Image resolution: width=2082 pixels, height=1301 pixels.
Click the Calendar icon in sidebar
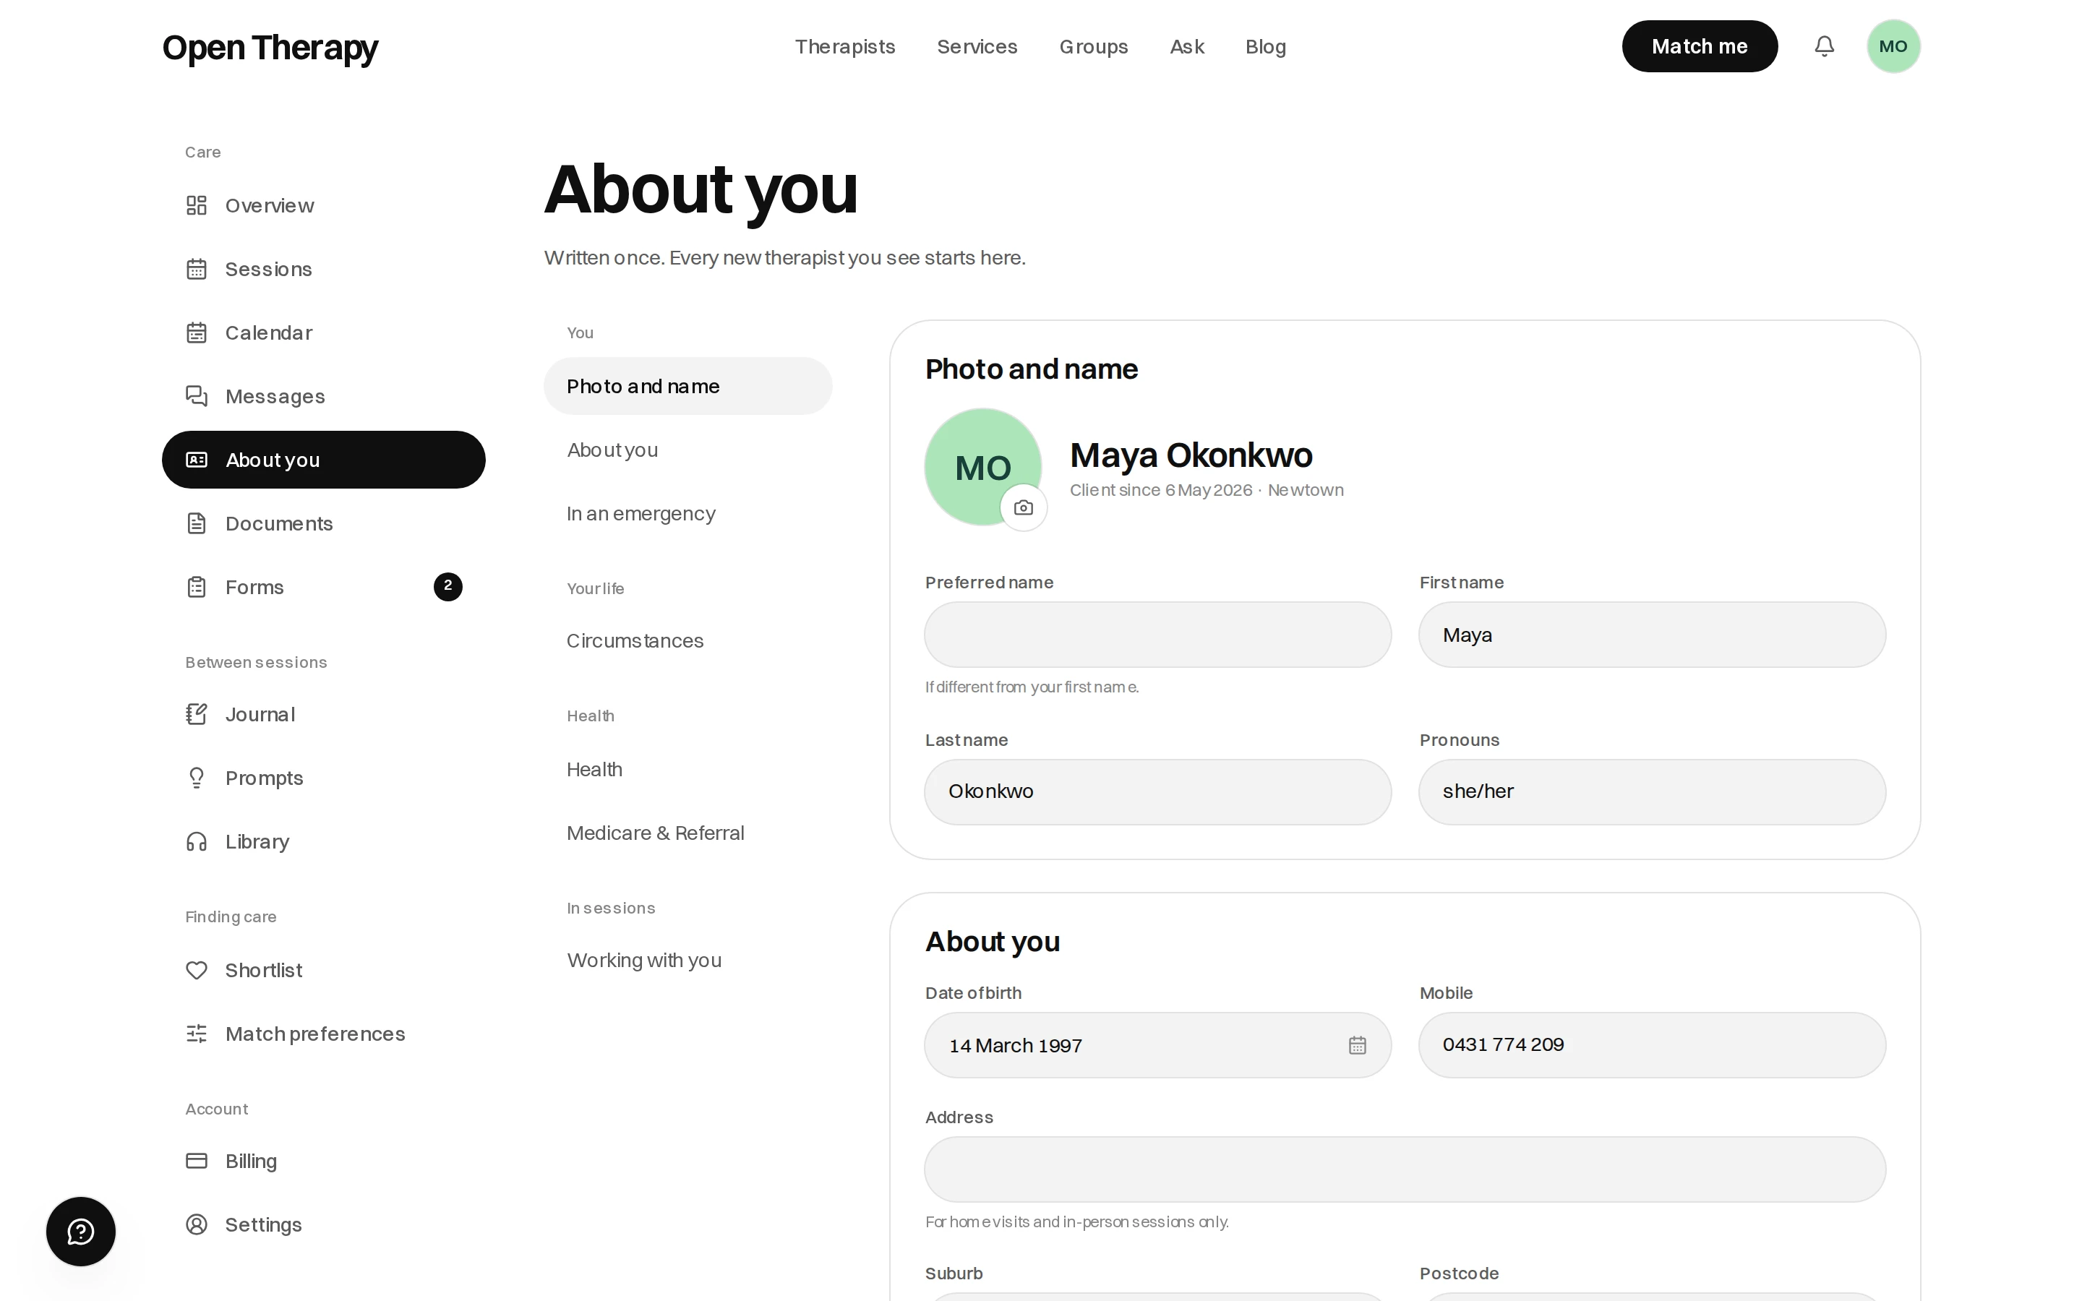click(x=196, y=333)
